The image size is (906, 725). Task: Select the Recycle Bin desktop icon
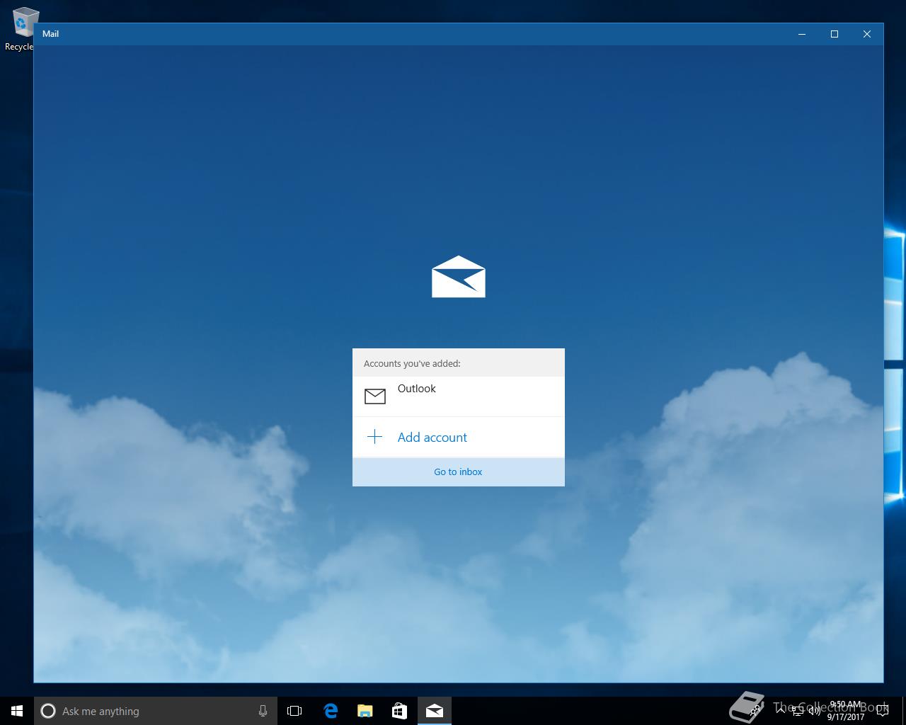23,30
